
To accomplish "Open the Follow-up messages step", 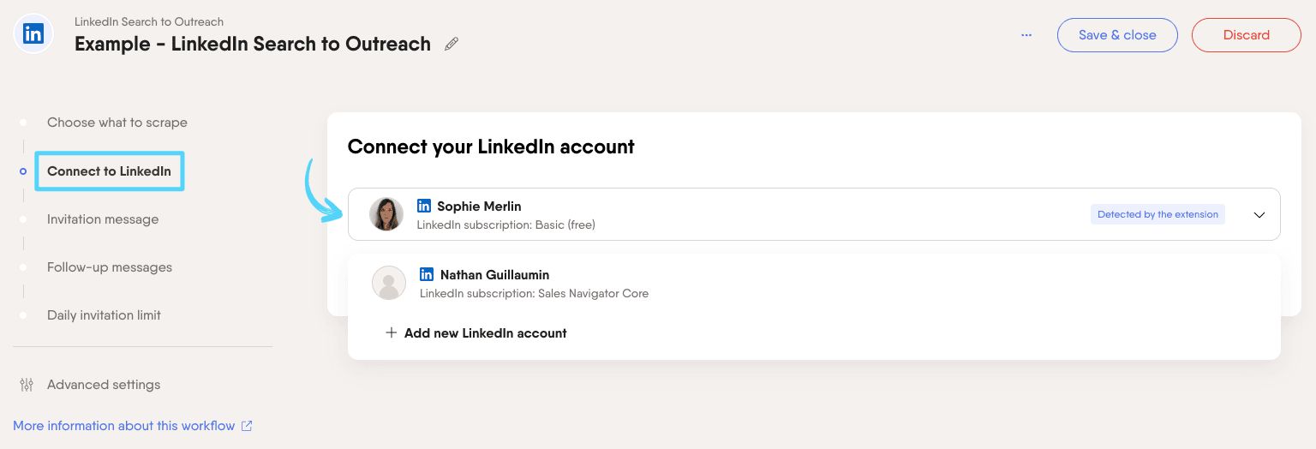I will click(x=110, y=267).
